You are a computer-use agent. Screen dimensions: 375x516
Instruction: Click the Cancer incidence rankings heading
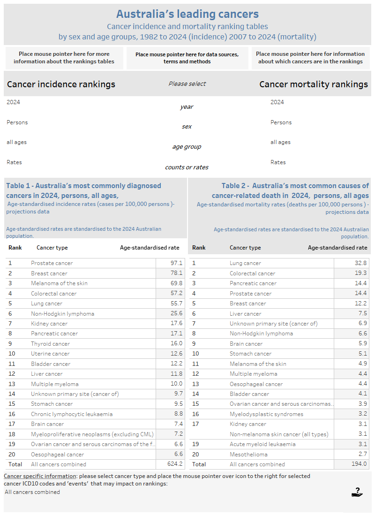click(x=61, y=83)
